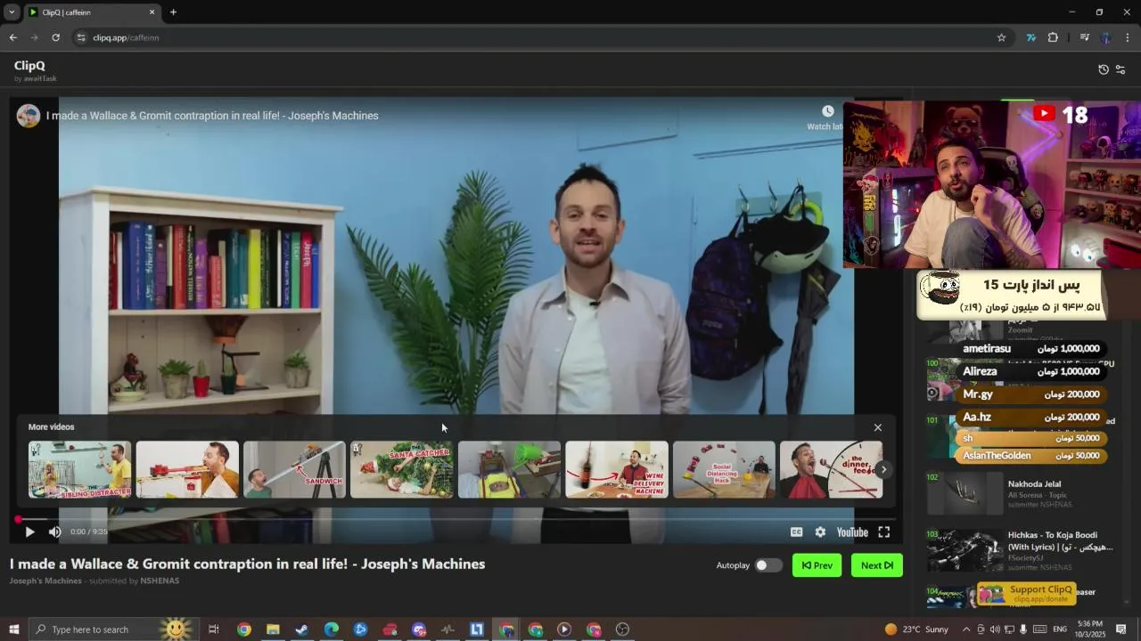
Task: Mute the video player volume
Action: [x=54, y=531]
